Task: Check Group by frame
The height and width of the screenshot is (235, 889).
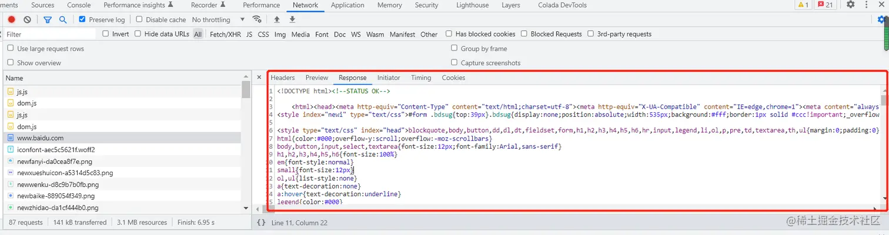Action: [x=454, y=49]
